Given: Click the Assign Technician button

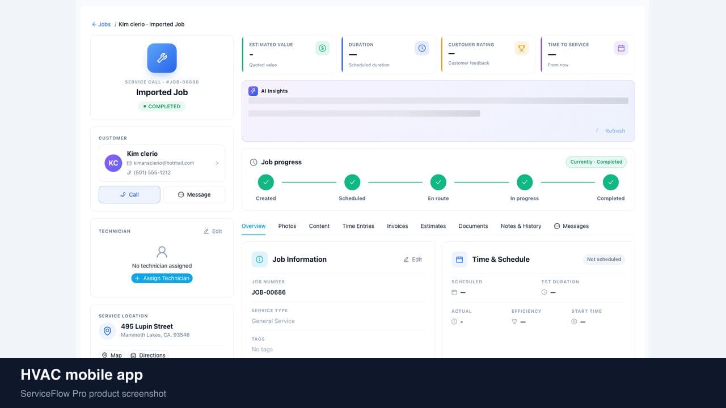Looking at the screenshot, I should 162,278.
